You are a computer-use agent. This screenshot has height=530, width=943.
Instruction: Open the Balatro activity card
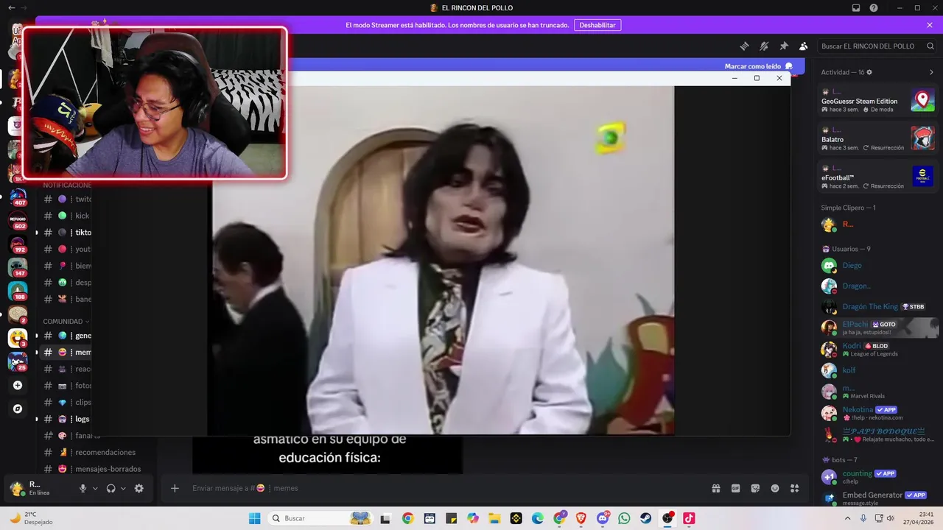[877, 138]
